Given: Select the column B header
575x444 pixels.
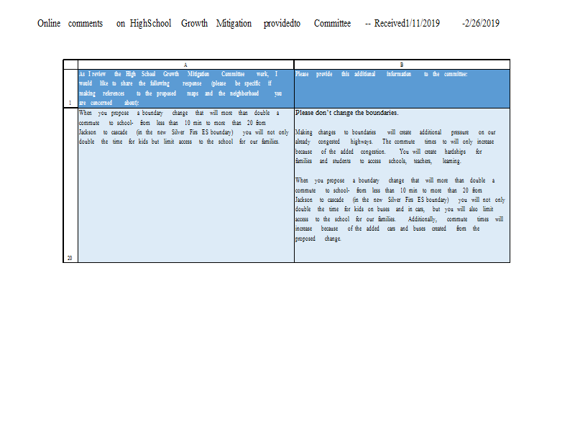Looking at the screenshot, I should coord(402,65).
